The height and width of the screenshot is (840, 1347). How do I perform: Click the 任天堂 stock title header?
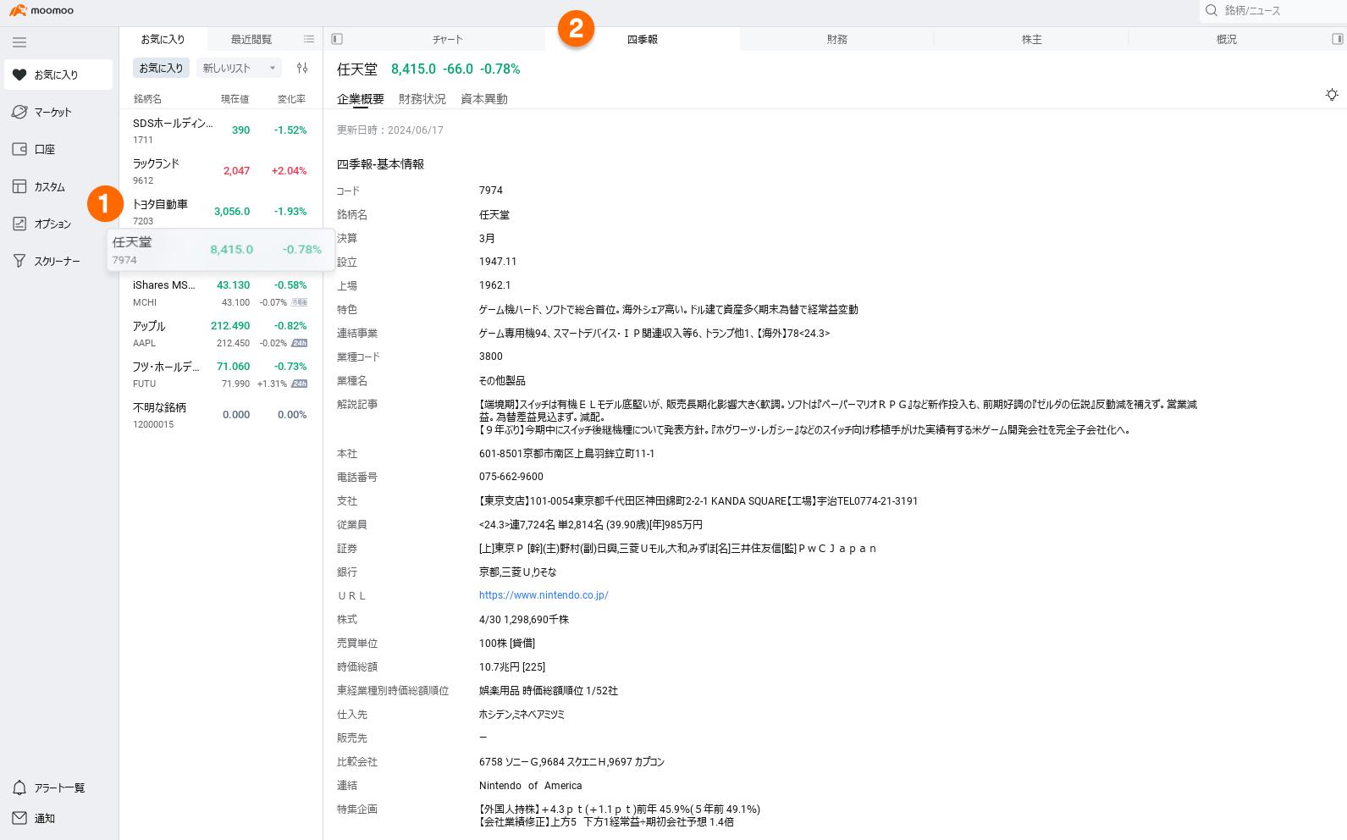click(x=357, y=69)
